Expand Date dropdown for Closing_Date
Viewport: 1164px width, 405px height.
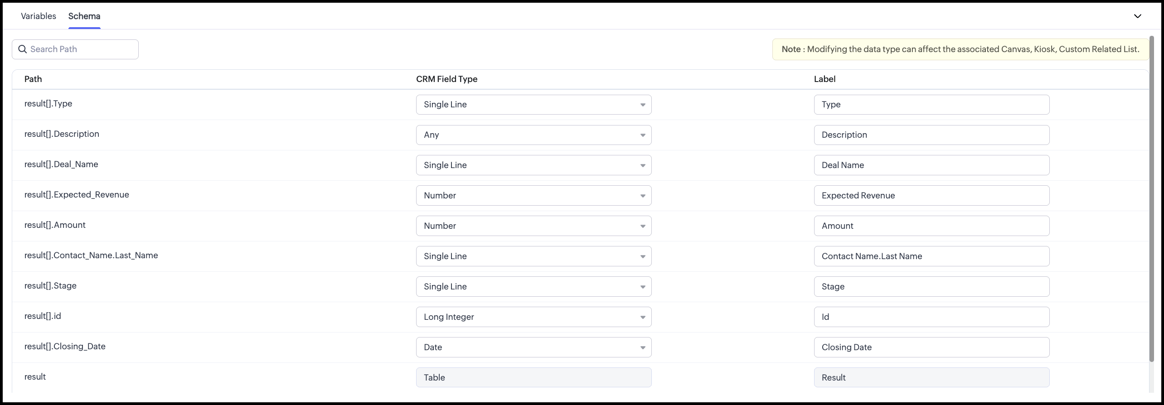coord(533,347)
